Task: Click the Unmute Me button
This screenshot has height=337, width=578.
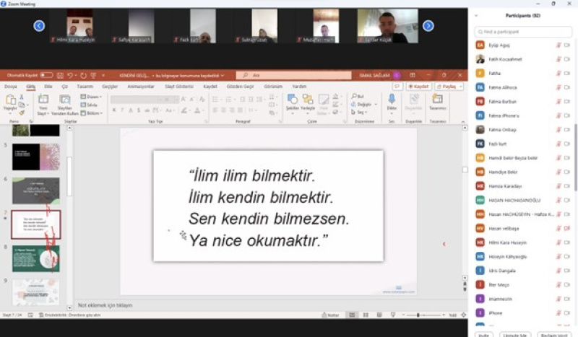Action: click(515, 335)
